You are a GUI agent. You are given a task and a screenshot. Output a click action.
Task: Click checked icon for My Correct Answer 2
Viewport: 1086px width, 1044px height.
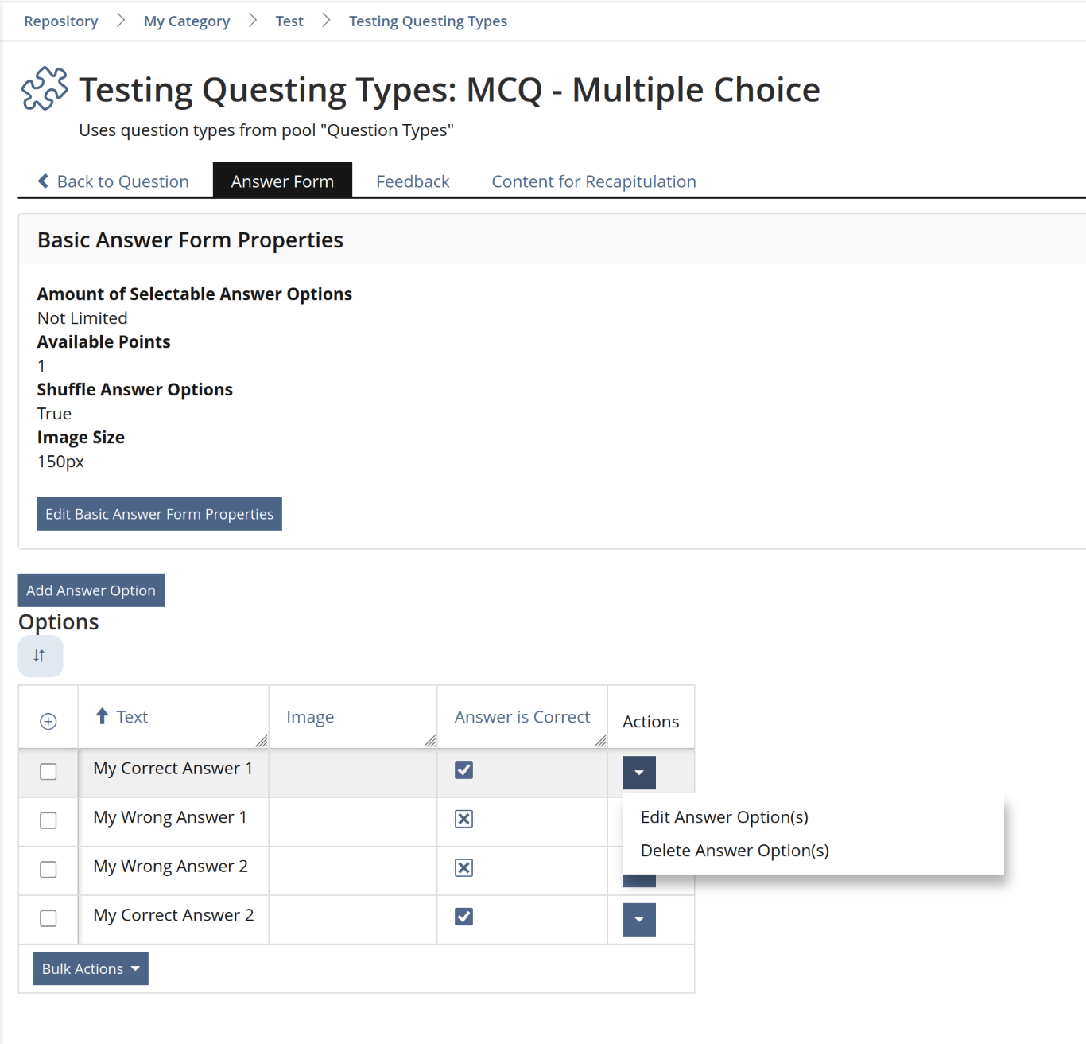pos(463,917)
